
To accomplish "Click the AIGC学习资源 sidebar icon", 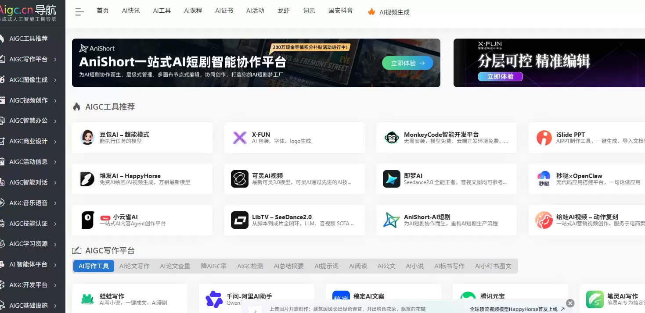I will [2, 244].
